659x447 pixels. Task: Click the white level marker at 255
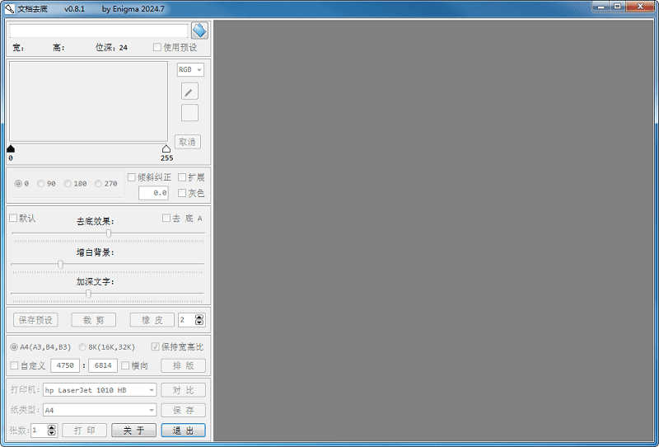pos(166,148)
